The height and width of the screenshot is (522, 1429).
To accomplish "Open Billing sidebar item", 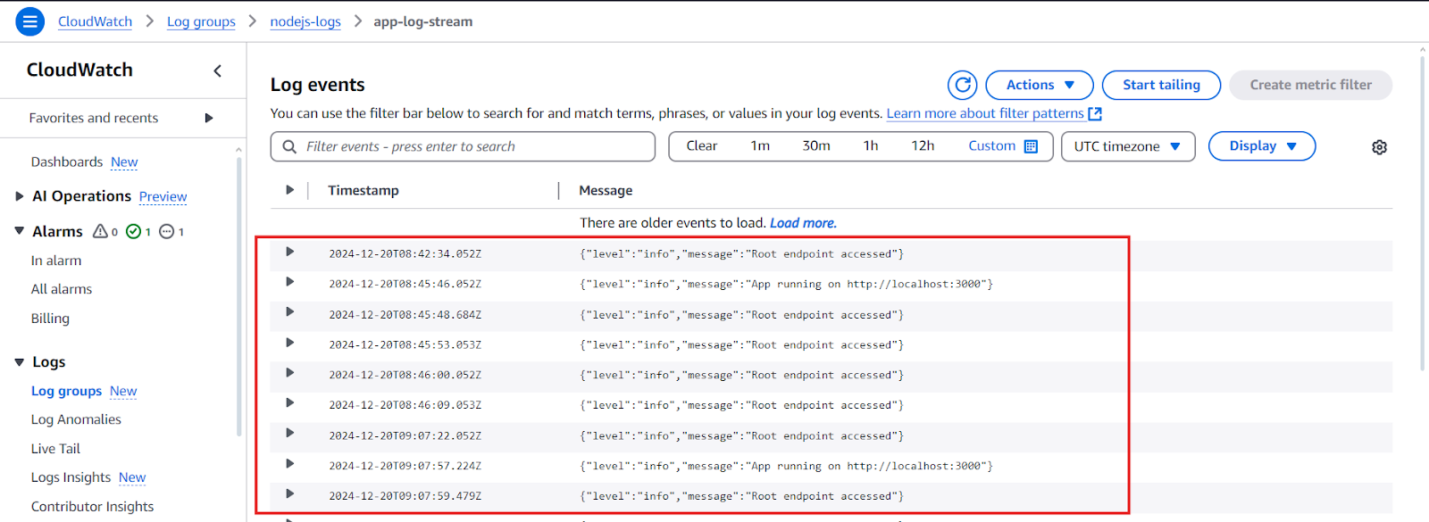I will coord(50,319).
